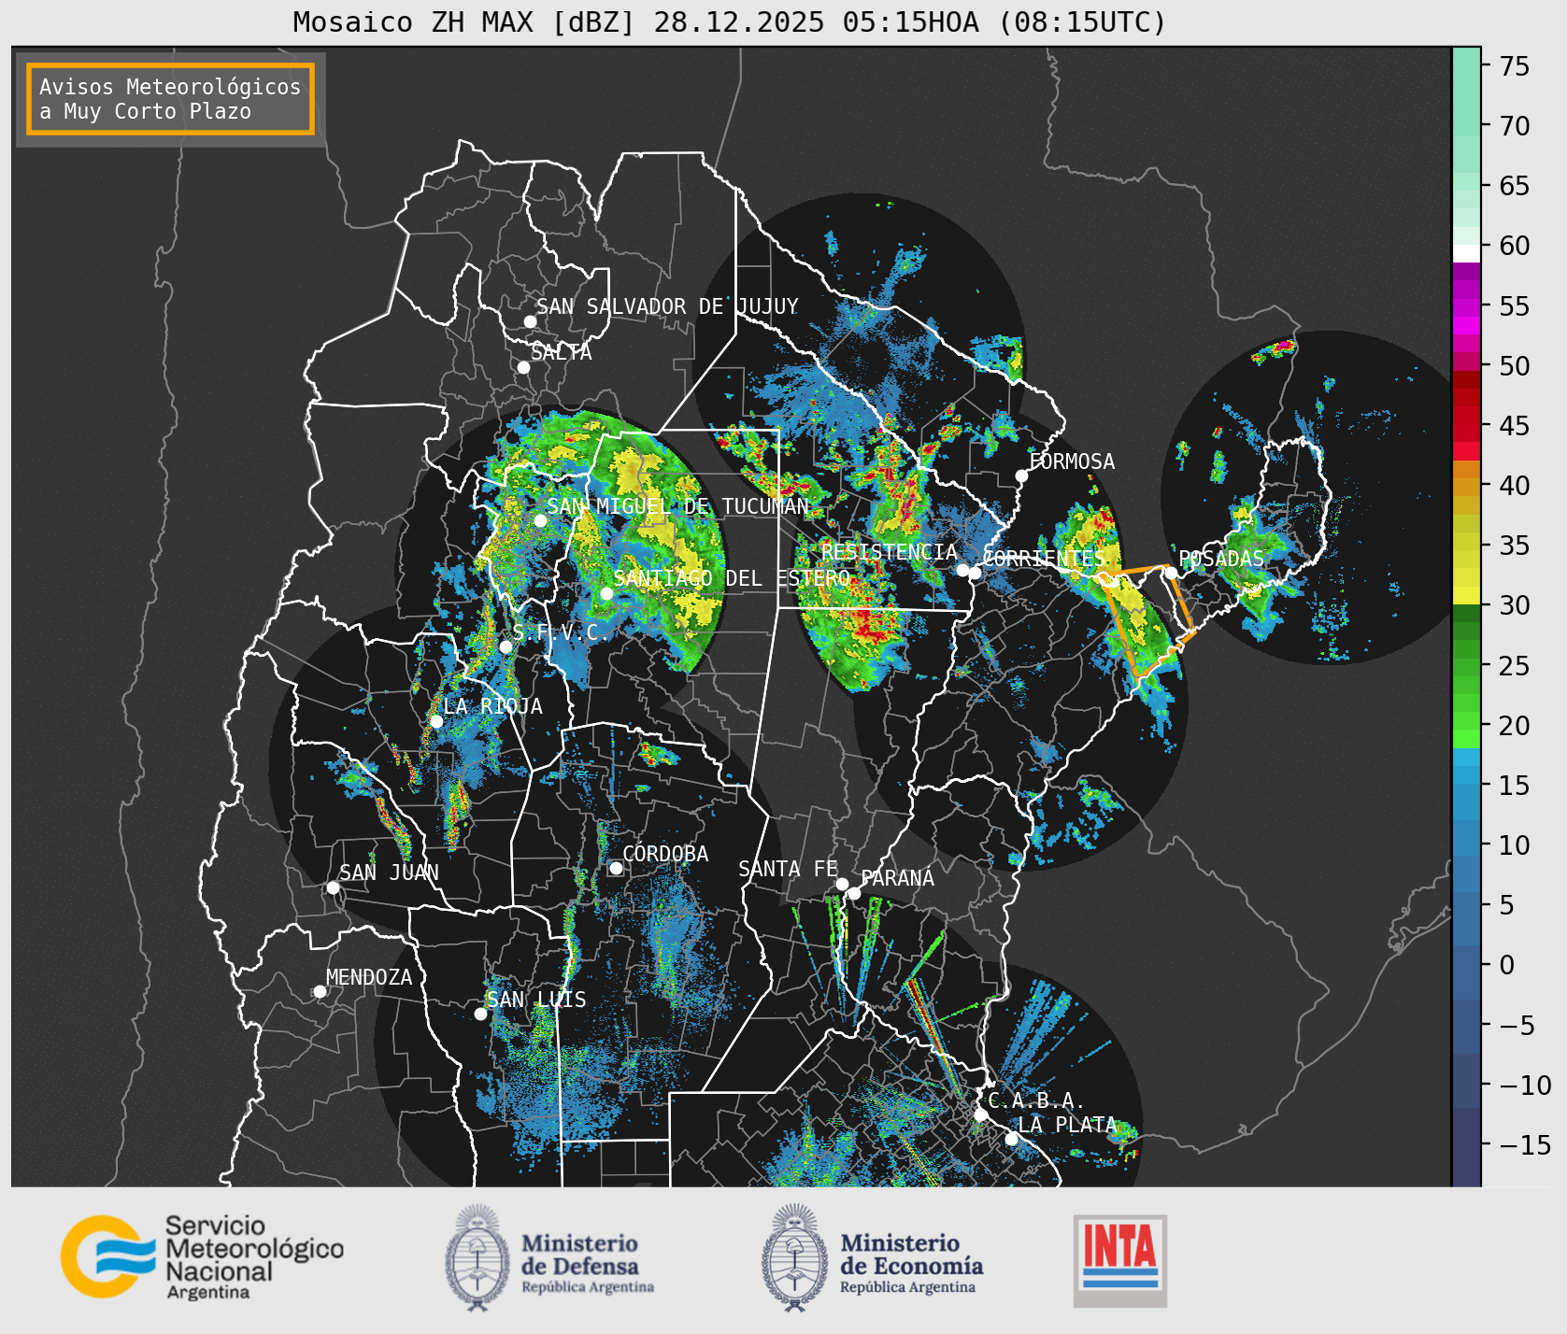
Task: Click the Córdoba city marker dot
Action: pos(616,868)
